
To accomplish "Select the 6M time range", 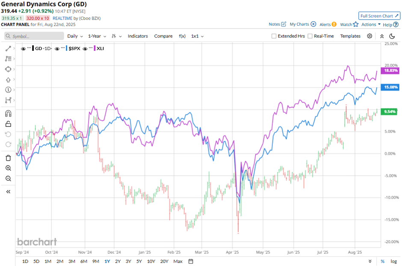I will pyautogui.click(x=84, y=261).
